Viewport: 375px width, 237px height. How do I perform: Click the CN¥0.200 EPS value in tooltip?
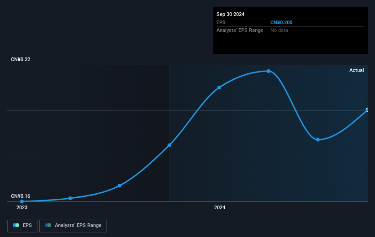click(281, 22)
